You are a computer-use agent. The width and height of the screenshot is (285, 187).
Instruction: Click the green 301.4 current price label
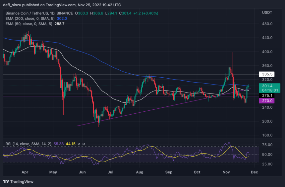coord(266,86)
